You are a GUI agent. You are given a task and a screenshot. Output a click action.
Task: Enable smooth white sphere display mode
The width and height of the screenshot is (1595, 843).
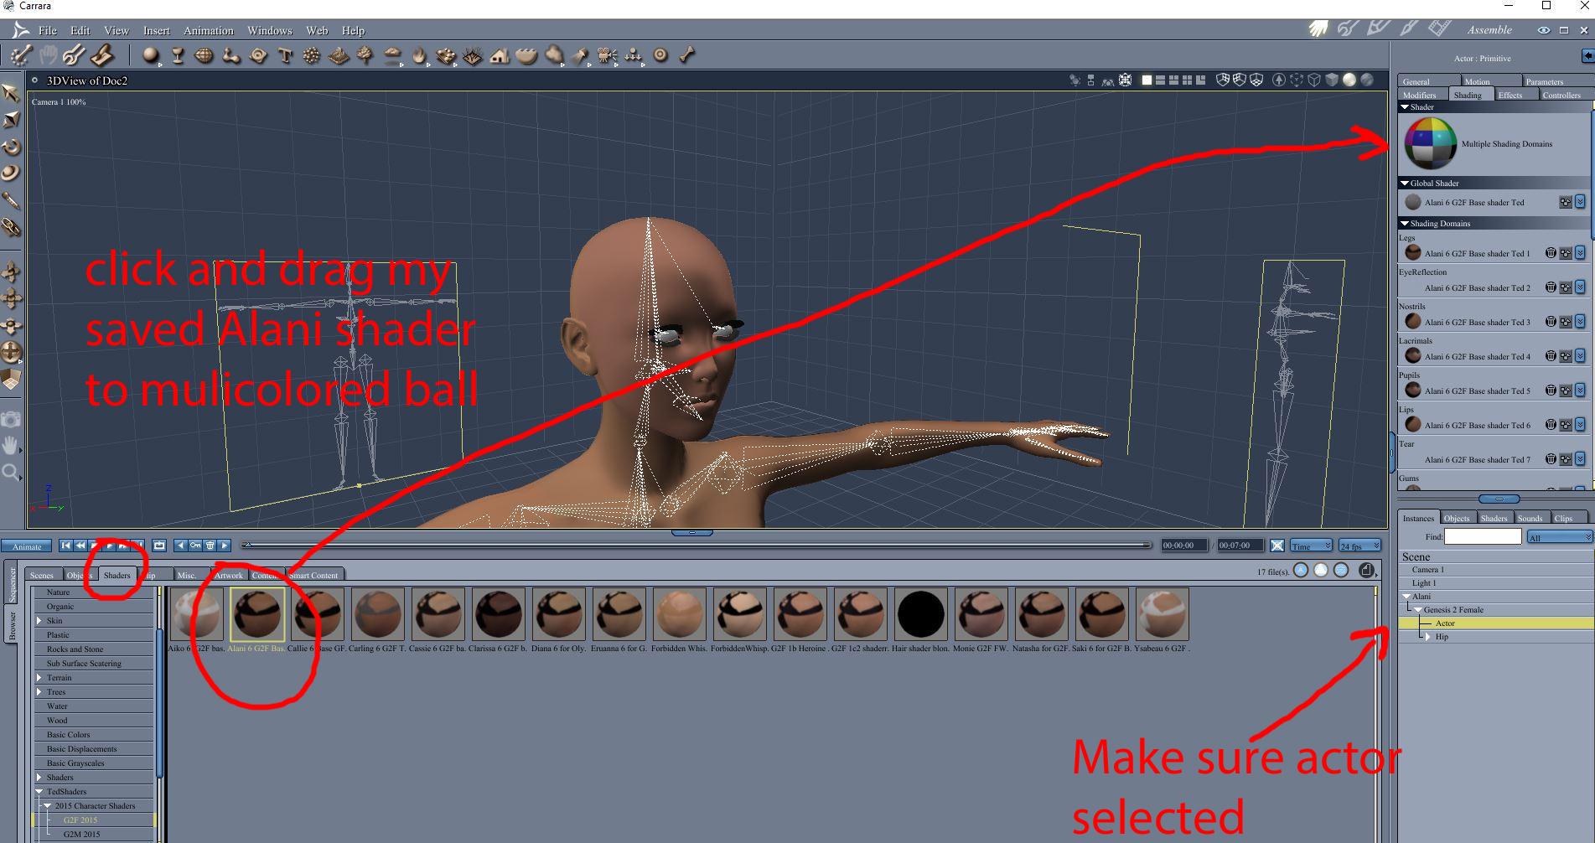point(1349,80)
